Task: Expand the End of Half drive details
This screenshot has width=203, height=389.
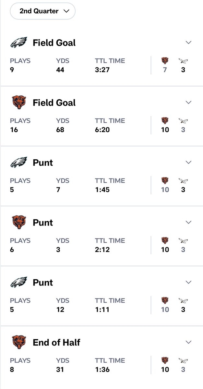Action: click(188, 342)
